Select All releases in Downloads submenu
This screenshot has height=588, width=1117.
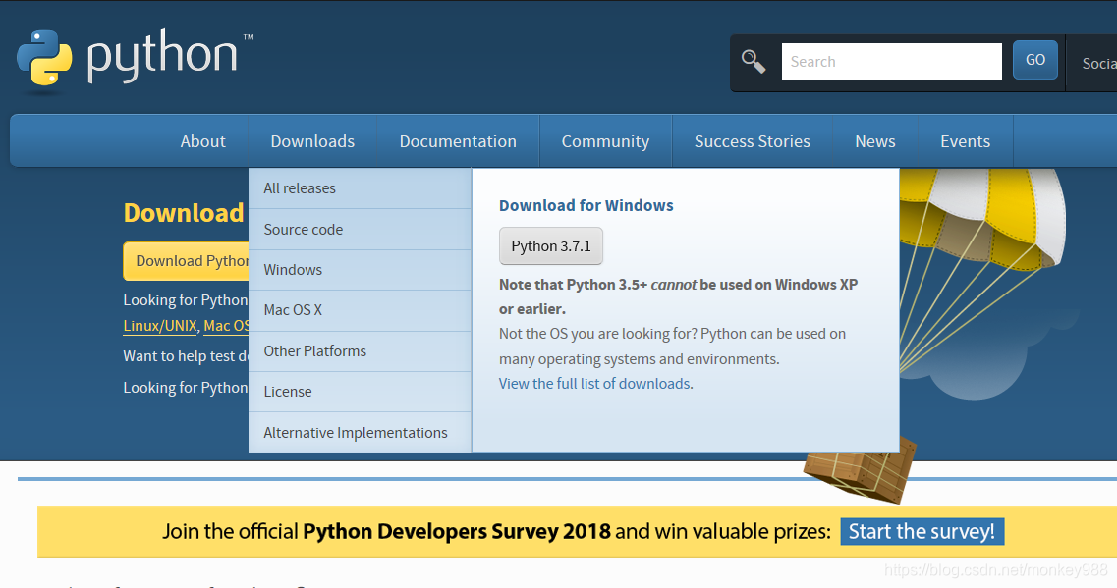[x=360, y=188]
